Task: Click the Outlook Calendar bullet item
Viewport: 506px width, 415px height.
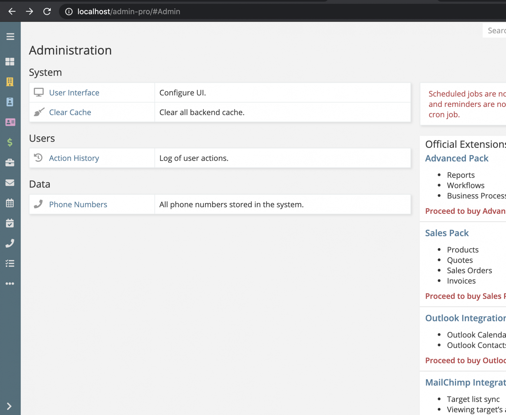Action: tap(476, 335)
